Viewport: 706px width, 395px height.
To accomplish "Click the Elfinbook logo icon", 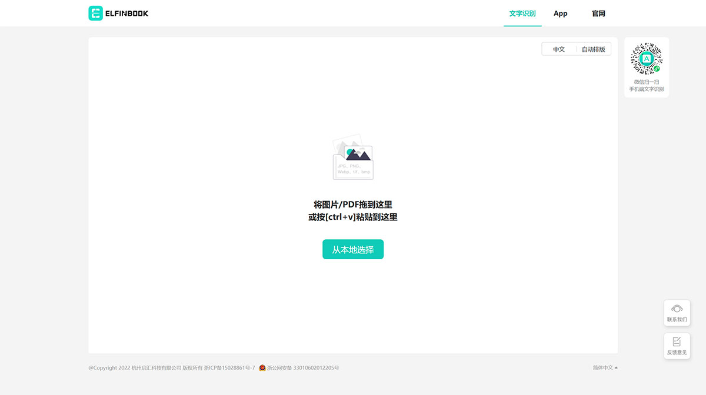I will [x=95, y=13].
